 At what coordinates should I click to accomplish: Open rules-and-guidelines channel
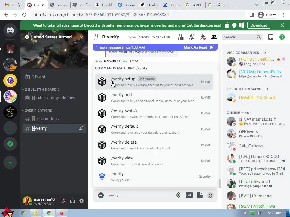(54, 97)
